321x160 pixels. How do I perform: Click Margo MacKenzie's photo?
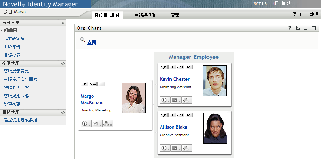coord(134,98)
